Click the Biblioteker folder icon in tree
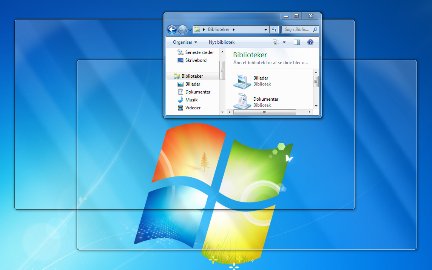432x270 pixels. pyautogui.click(x=177, y=76)
